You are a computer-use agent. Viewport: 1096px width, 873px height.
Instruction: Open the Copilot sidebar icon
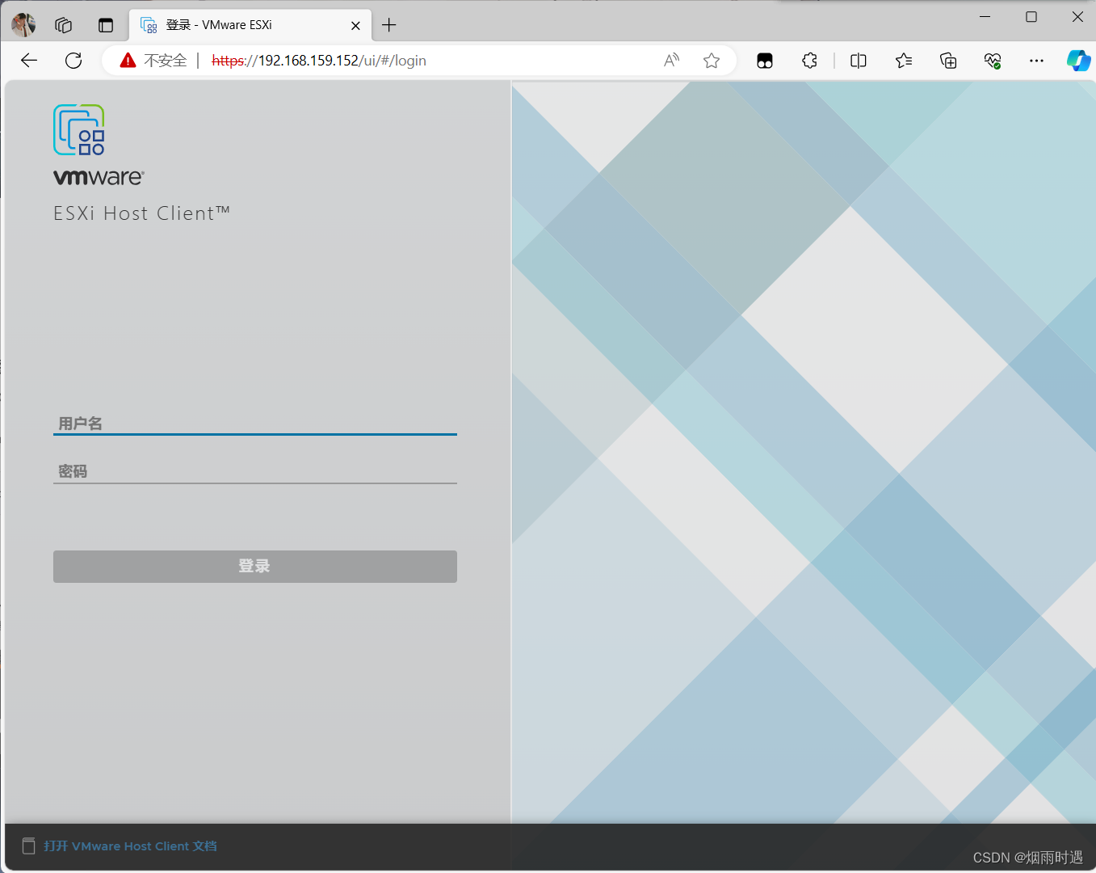coord(1078,61)
